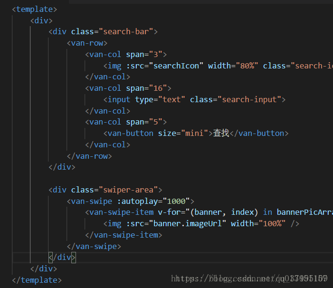Click the input type="text" attribute
The width and height of the screenshot is (333, 288).
[x=160, y=100]
